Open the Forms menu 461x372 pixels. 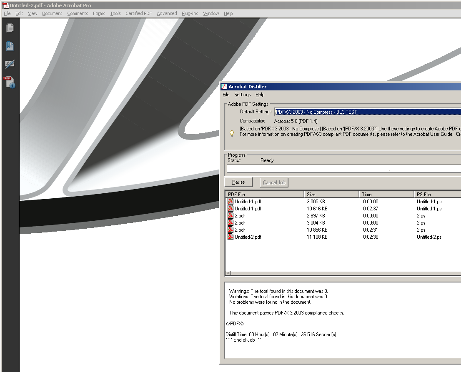[x=99, y=13]
